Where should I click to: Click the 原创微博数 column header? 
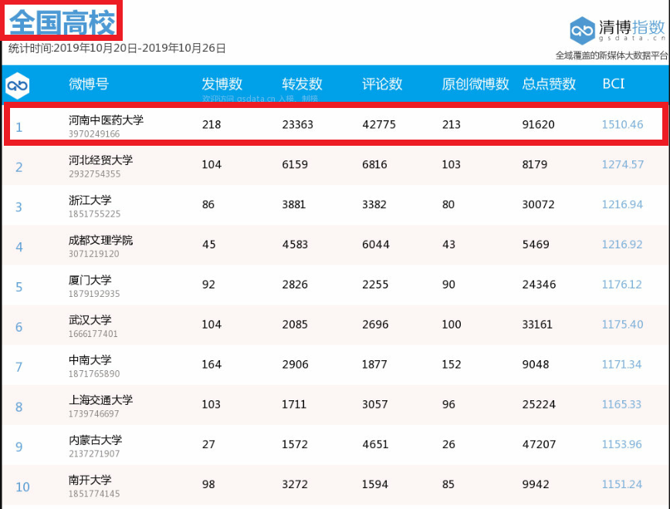[x=475, y=84]
